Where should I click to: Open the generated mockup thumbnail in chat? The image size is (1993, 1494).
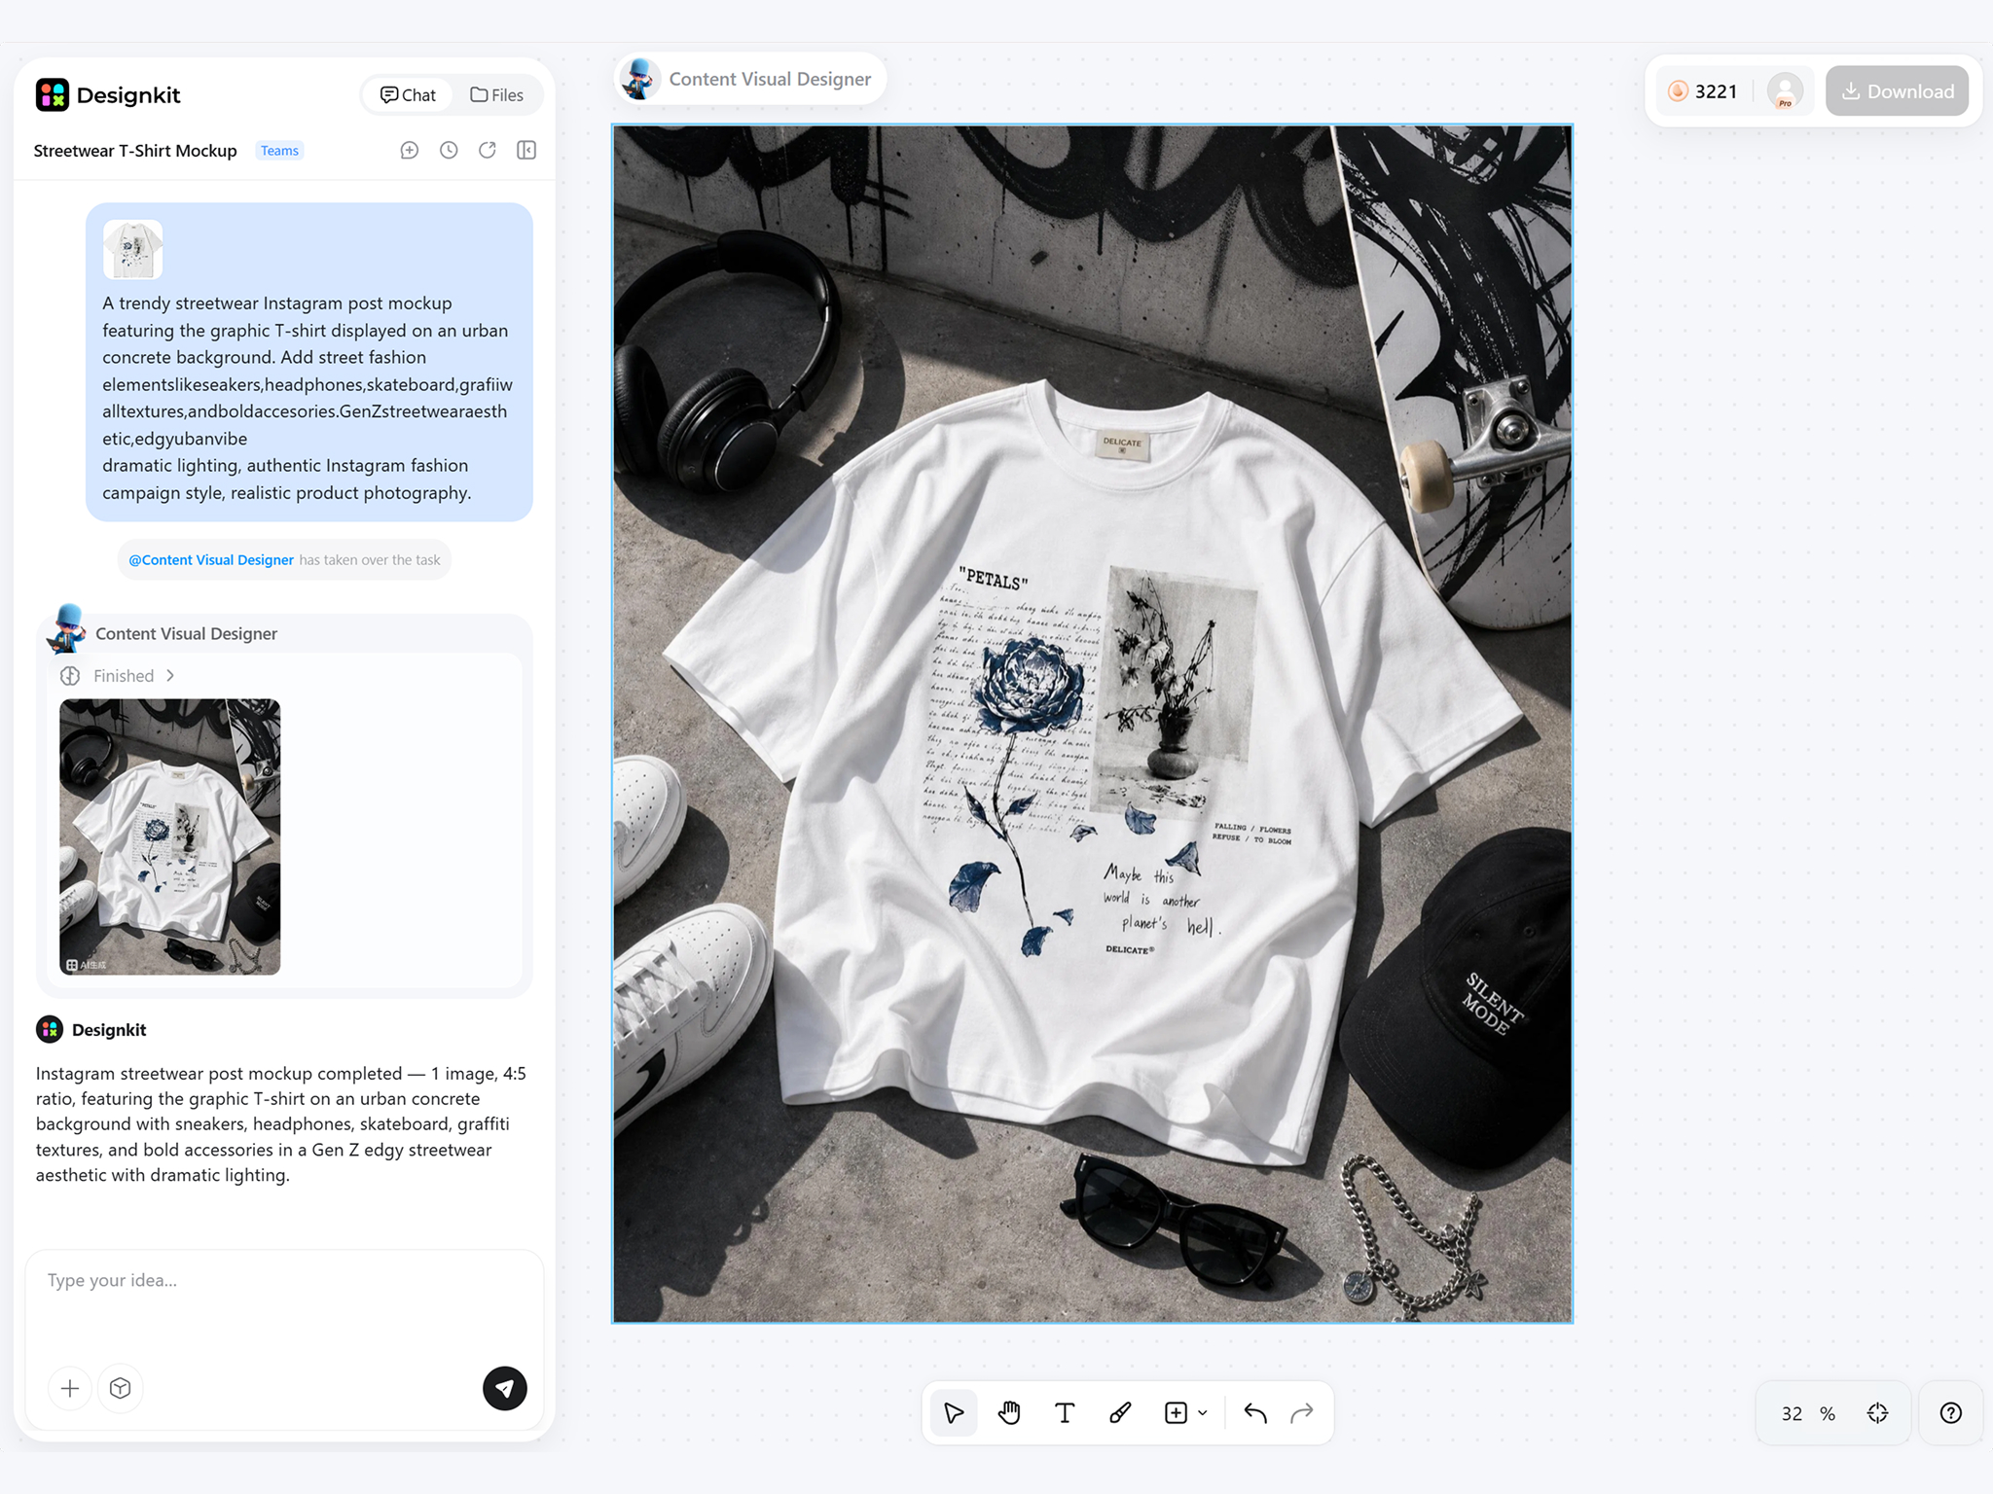[x=170, y=836]
